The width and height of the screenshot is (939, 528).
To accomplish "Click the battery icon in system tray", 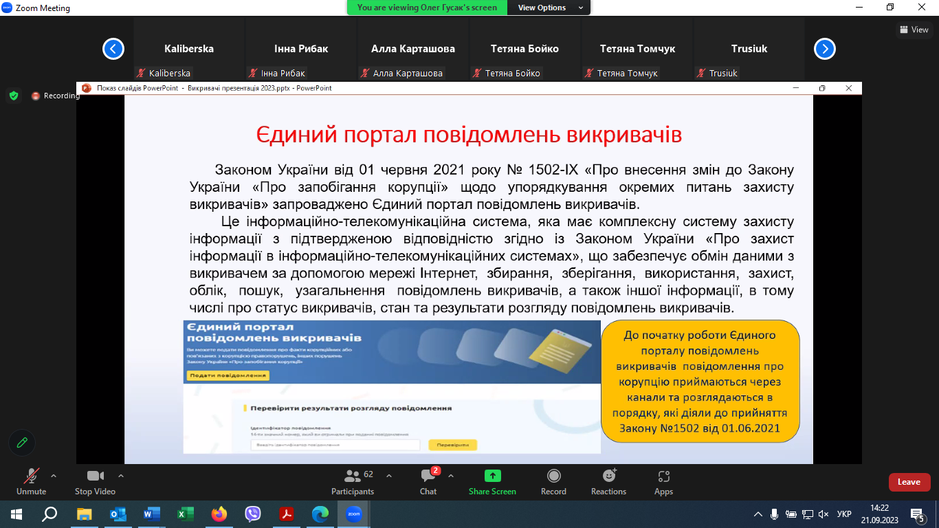I will coord(791,514).
